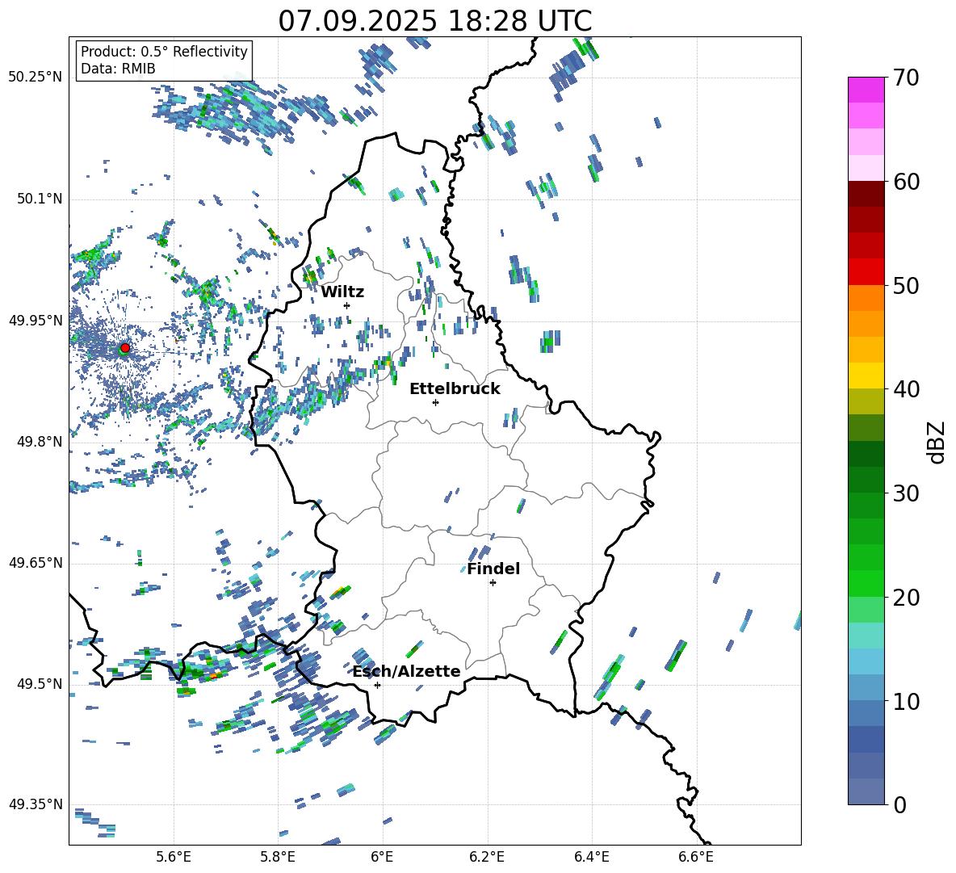The image size is (956, 873).
Task: Click the colorbar tick label 40
Action: pyautogui.click(x=906, y=389)
